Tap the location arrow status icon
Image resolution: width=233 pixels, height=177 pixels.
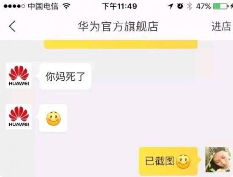pyautogui.click(x=171, y=6)
